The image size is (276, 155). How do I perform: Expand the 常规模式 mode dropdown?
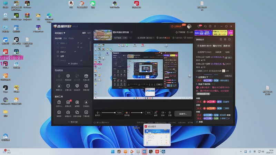[x=60, y=33]
